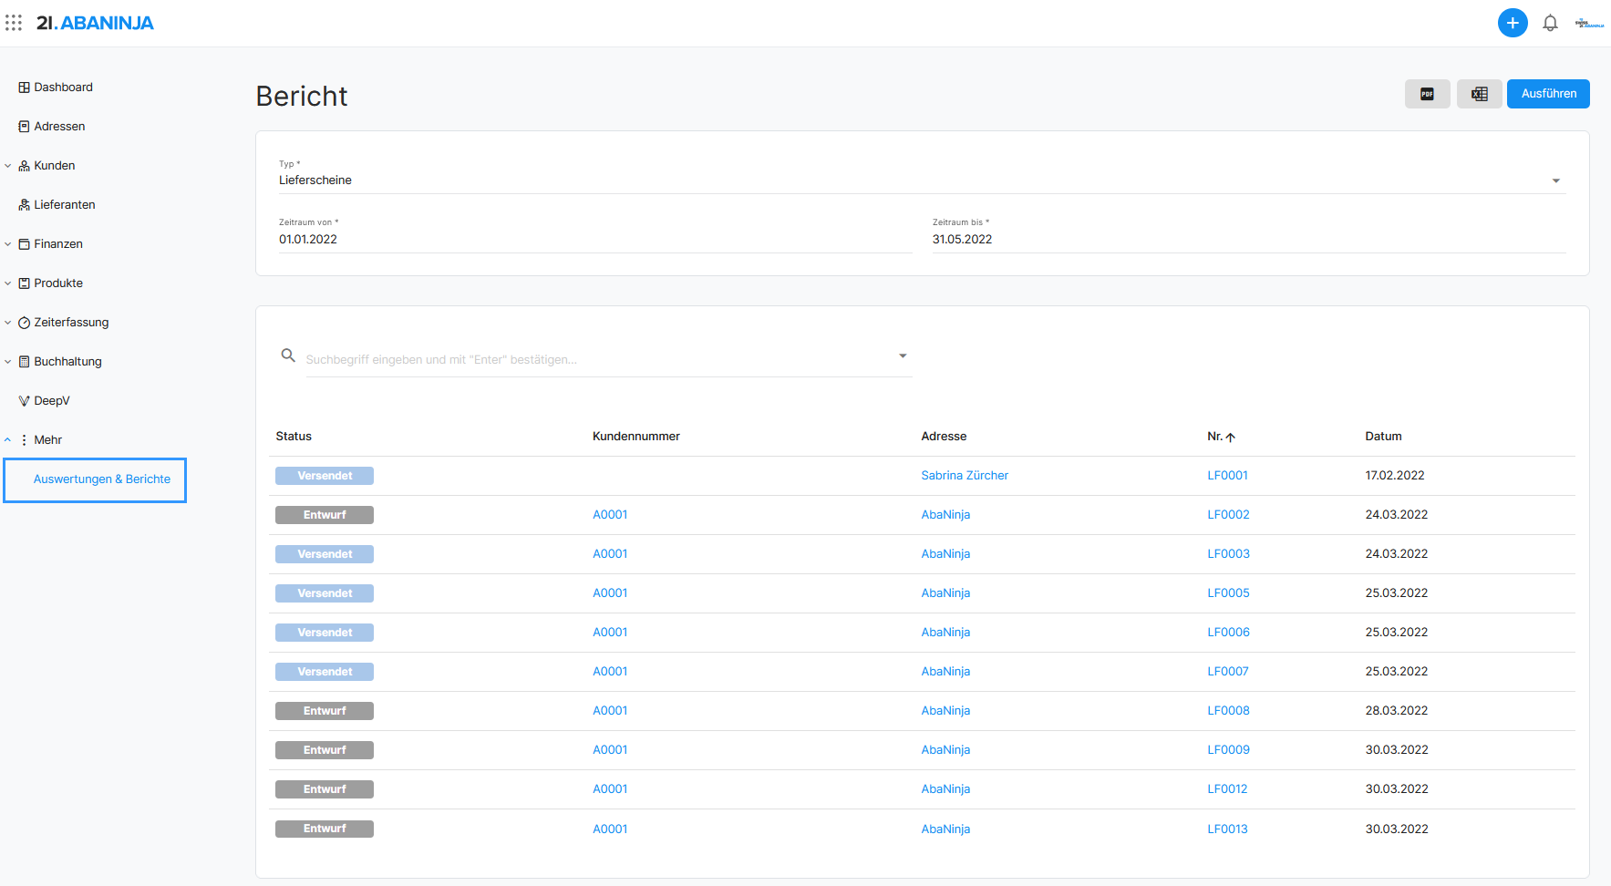Expand the Finanzen sidebar section

coord(8,244)
